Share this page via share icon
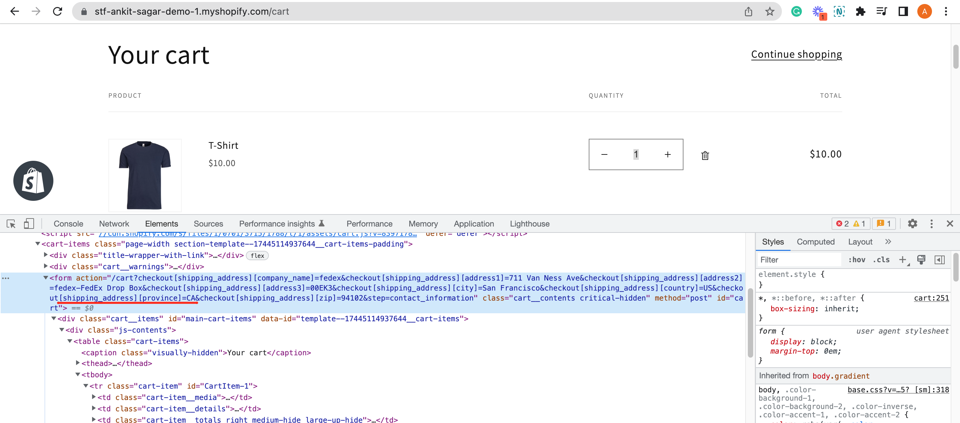This screenshot has height=423, width=960. tap(748, 12)
